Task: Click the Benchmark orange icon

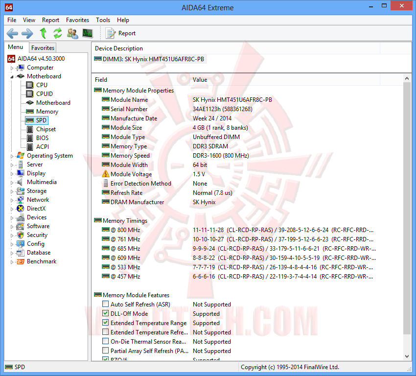Action: pos(21,261)
